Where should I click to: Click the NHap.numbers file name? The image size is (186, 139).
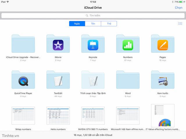click(x=23, y=129)
